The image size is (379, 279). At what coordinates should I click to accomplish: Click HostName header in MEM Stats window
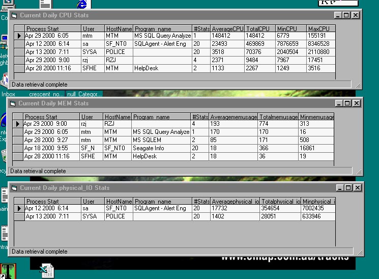click(117, 117)
